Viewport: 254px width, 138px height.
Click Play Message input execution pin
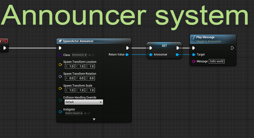point(193,48)
